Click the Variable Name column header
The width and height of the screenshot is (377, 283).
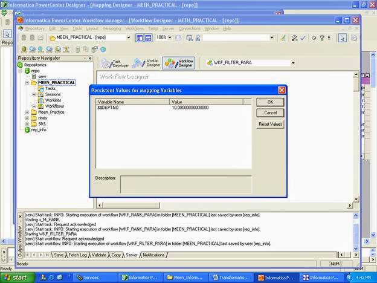coord(133,102)
